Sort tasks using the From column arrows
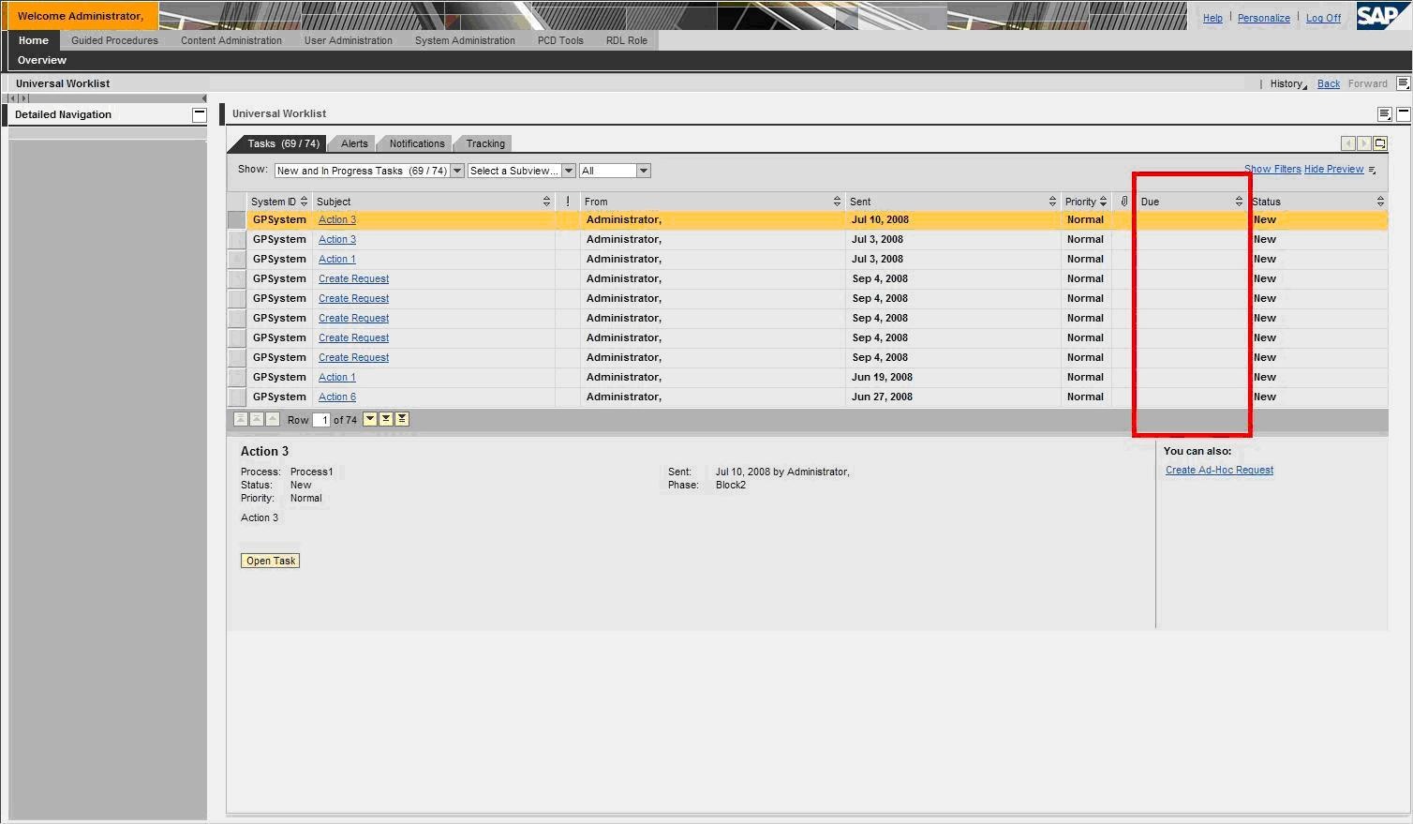Viewport: 1413px width, 824px height. (837, 202)
